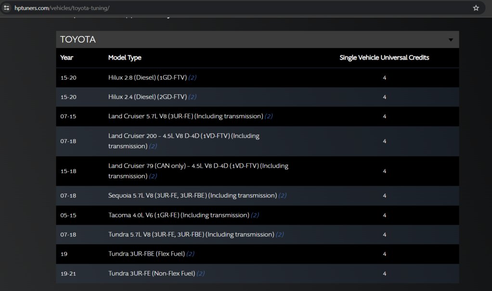Screen dimensions: 492x291
Task: Click year 07-18 in Land Cruiser 200 row
Action: [68, 141]
